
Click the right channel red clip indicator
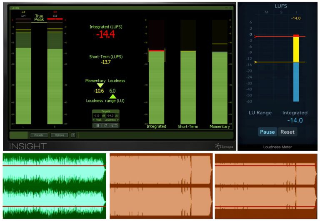[55, 19]
